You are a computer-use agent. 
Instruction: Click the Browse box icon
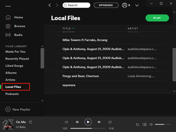tap(8, 26)
